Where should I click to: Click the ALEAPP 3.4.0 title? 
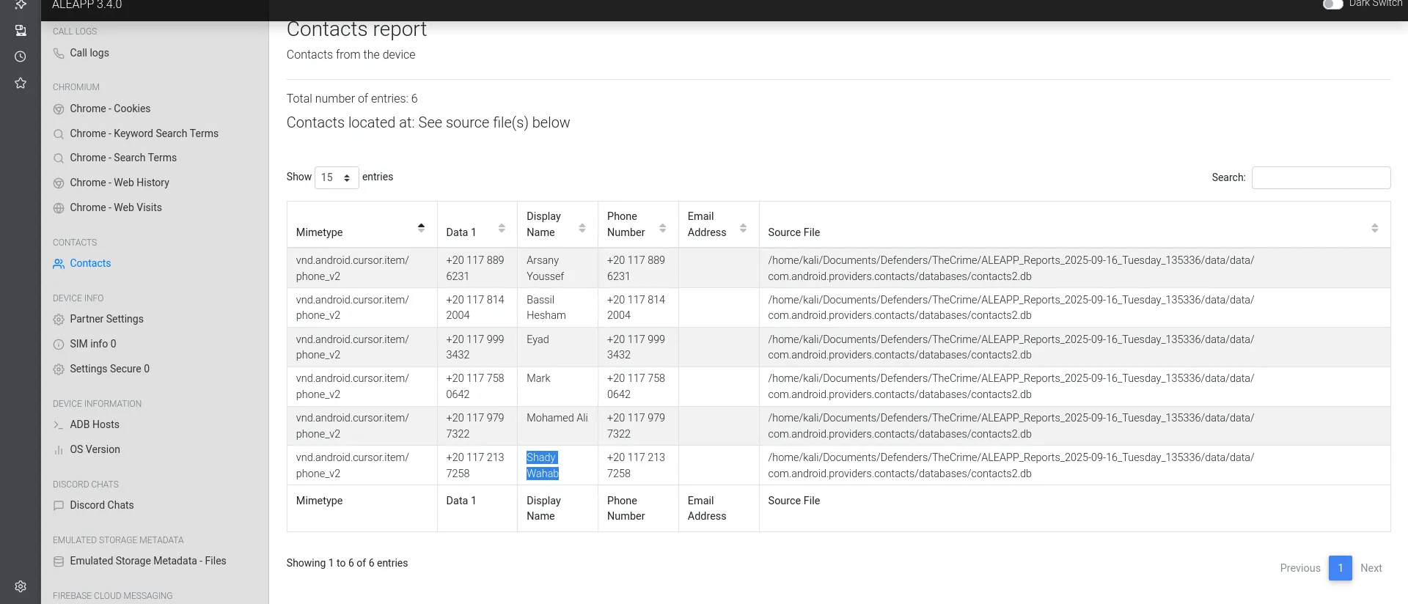(x=87, y=4)
